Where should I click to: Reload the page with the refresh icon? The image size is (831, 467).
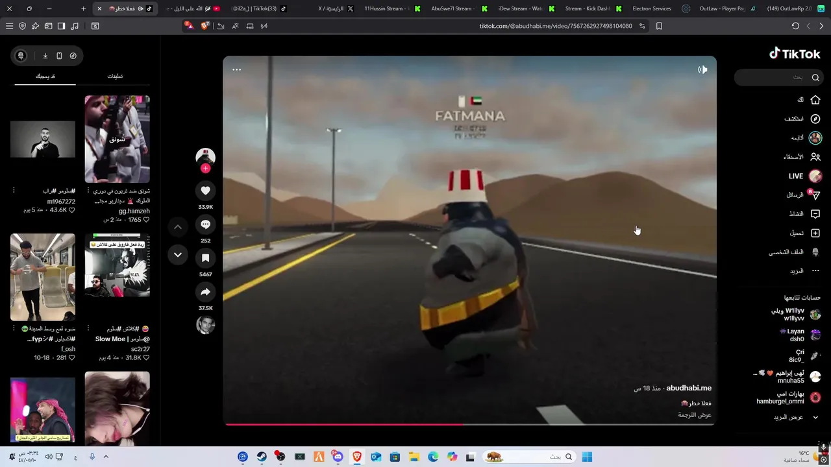tap(795, 26)
